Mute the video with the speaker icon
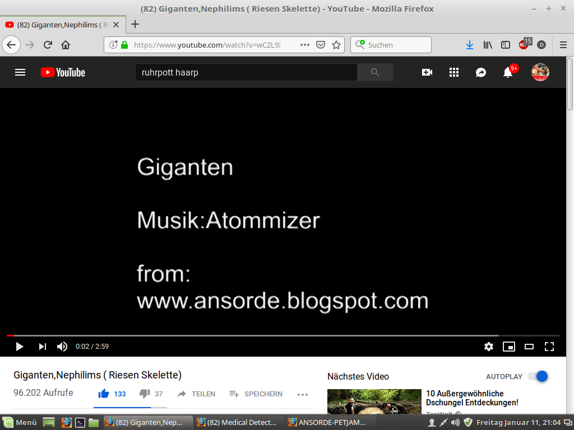This screenshot has width=574, height=430. point(62,346)
